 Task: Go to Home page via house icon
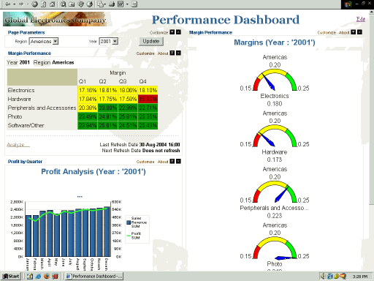(x=52, y=4)
